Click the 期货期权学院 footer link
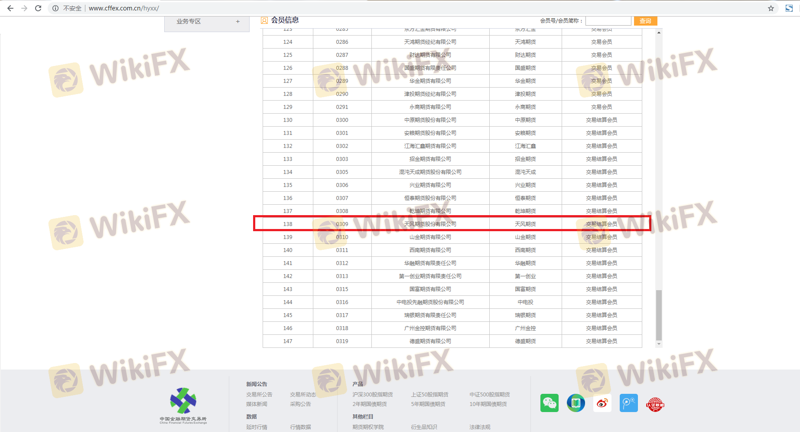The width and height of the screenshot is (800, 432). [368, 427]
